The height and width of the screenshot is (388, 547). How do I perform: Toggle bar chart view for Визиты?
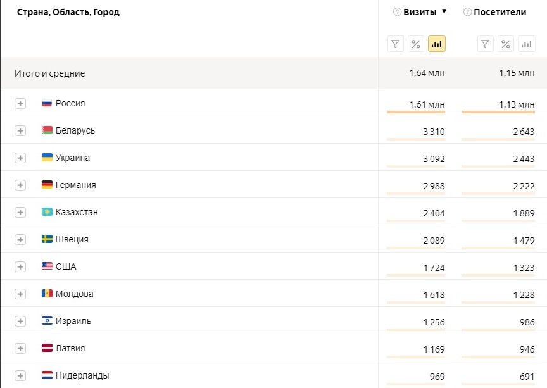click(437, 44)
